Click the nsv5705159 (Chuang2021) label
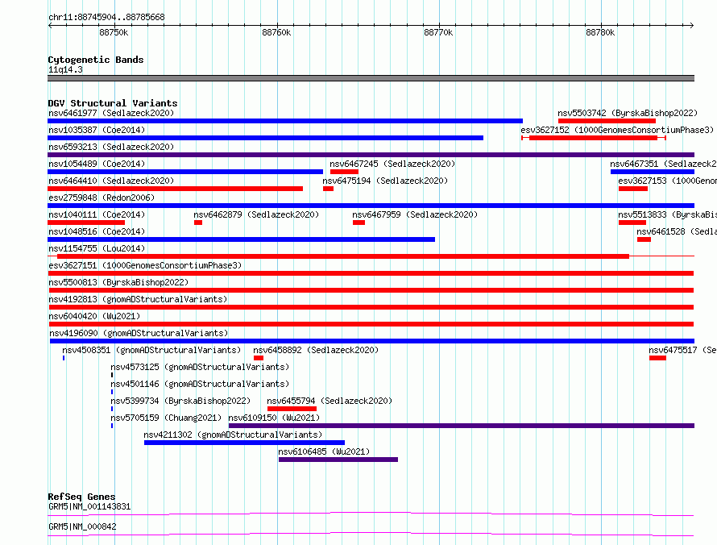Screen dimensions: 717x545 (166, 418)
